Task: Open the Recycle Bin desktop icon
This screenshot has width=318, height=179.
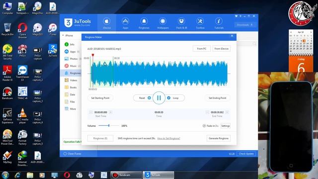Action: [x=7, y=29]
